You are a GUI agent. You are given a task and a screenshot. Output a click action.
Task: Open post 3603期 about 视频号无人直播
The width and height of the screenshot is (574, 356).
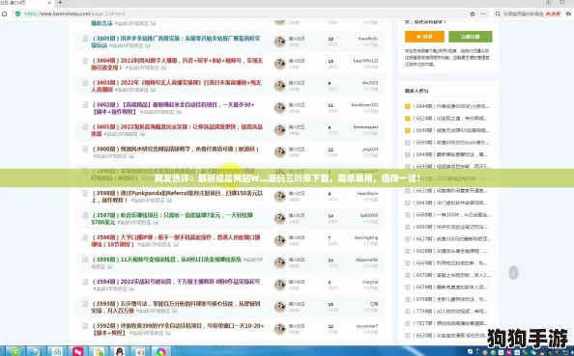176,86
